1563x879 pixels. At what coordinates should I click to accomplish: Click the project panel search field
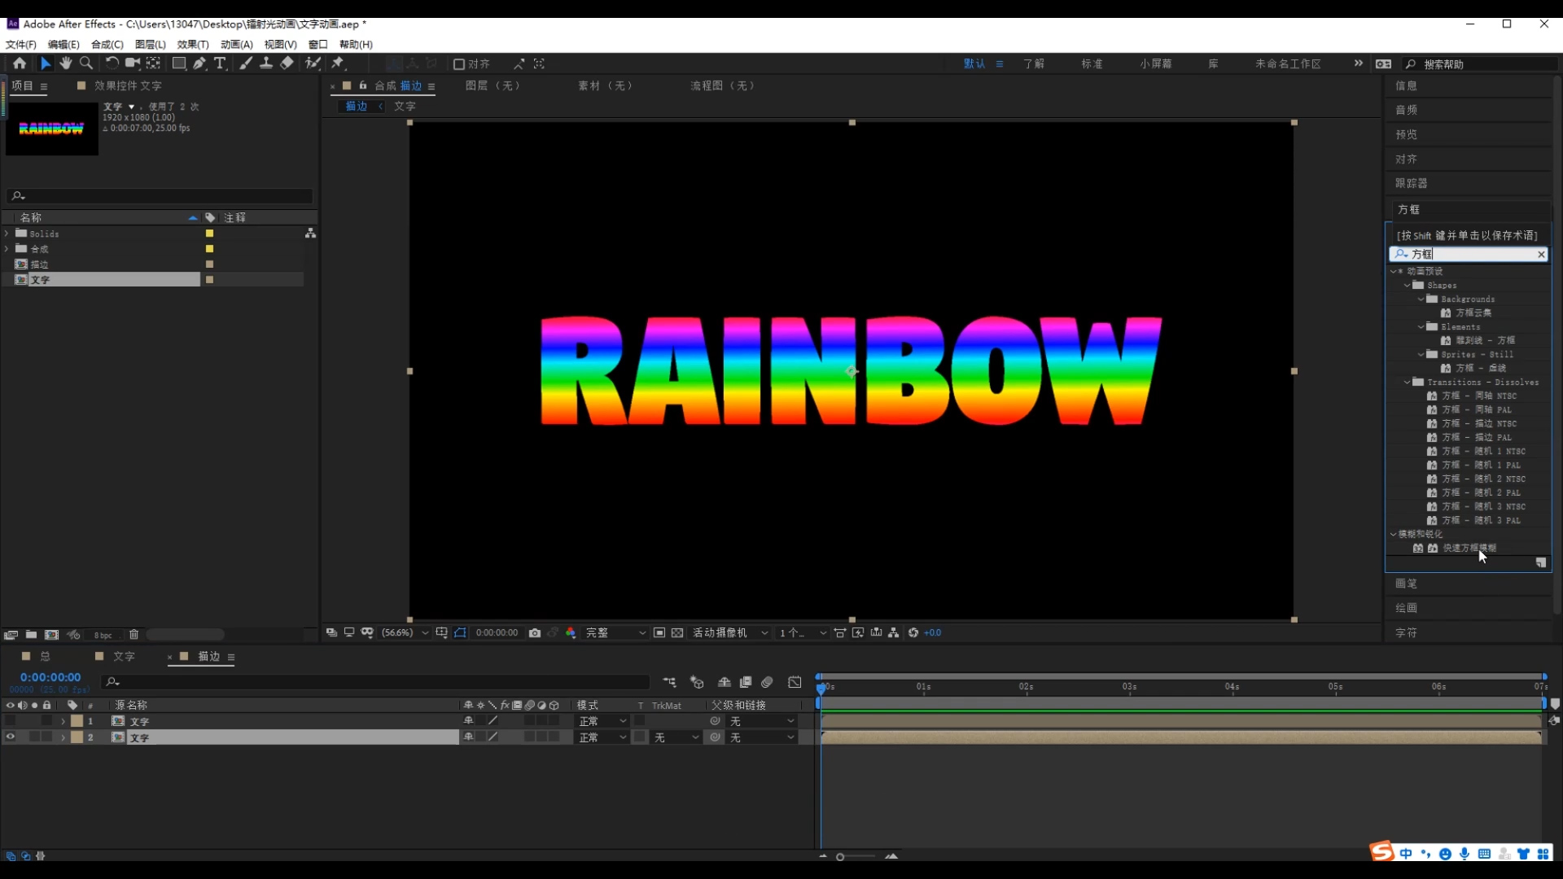tap(163, 196)
